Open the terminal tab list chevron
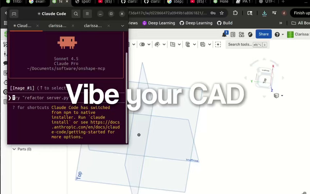 pyautogui.click(x=122, y=26)
